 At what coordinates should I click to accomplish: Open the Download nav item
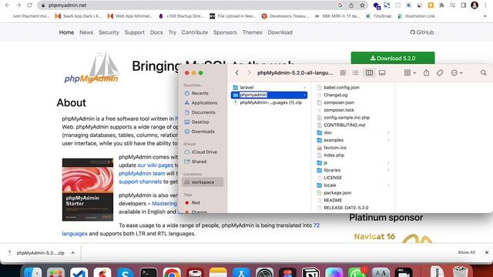(x=280, y=32)
